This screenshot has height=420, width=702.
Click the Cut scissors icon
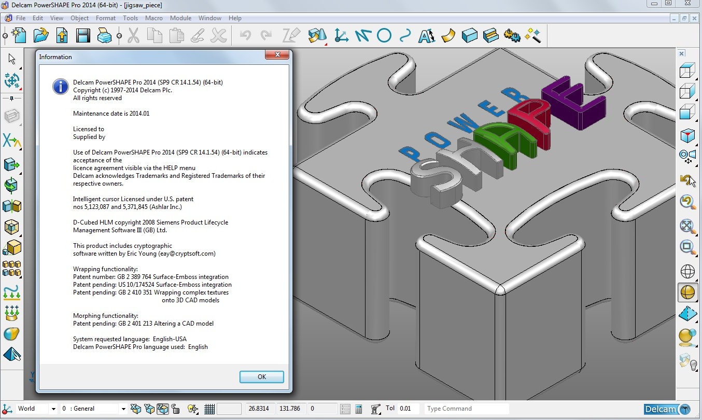[x=134, y=36]
